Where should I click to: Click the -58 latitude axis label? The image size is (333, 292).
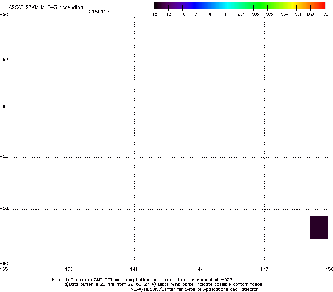coord(4,208)
